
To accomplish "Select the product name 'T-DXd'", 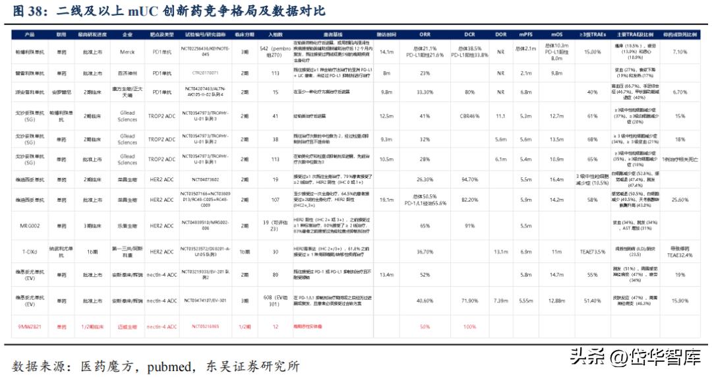I will [30, 252].
